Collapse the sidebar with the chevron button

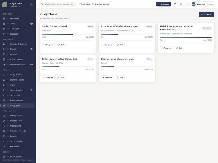click(32, 5)
